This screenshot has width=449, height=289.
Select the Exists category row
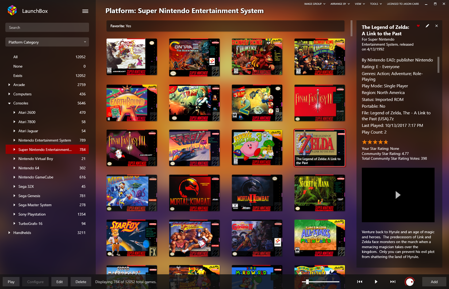coord(47,76)
